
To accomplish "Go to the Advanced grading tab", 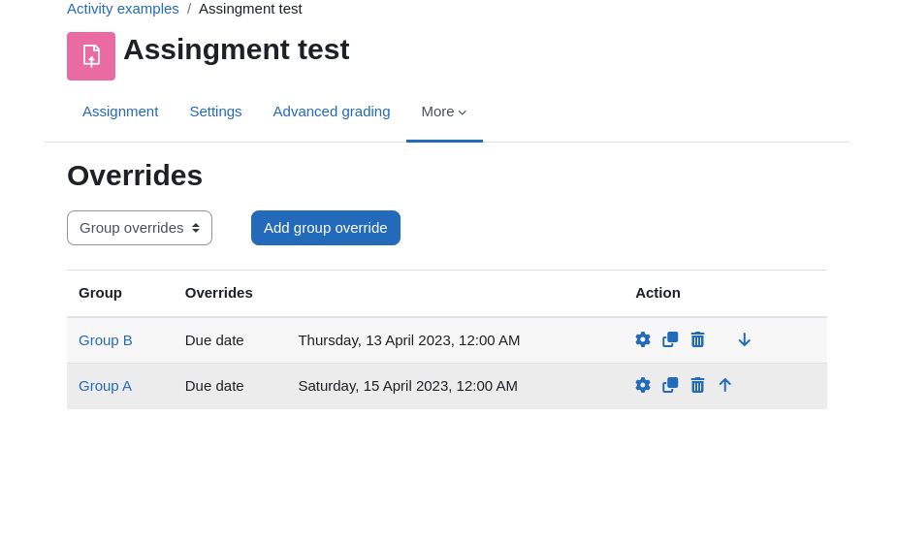I will pyautogui.click(x=332, y=112).
